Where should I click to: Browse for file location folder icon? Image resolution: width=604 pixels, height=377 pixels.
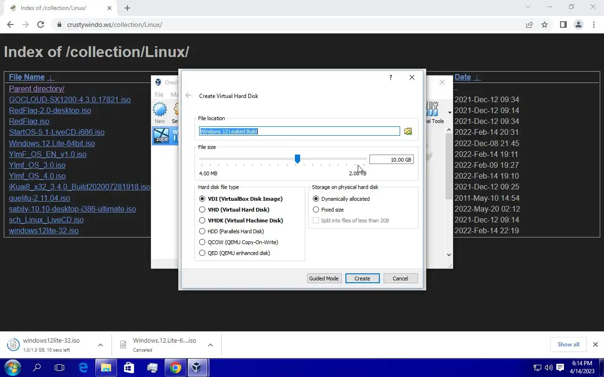pos(408,131)
